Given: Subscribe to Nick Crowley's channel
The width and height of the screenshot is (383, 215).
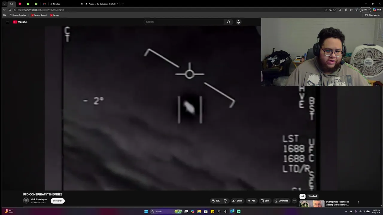Looking at the screenshot, I should coord(58,201).
